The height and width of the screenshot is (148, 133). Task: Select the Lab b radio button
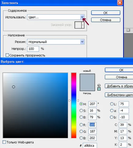tap(112, 117)
